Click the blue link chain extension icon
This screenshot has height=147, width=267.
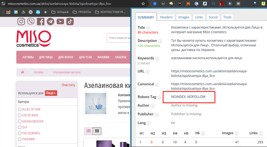click(213, 4)
